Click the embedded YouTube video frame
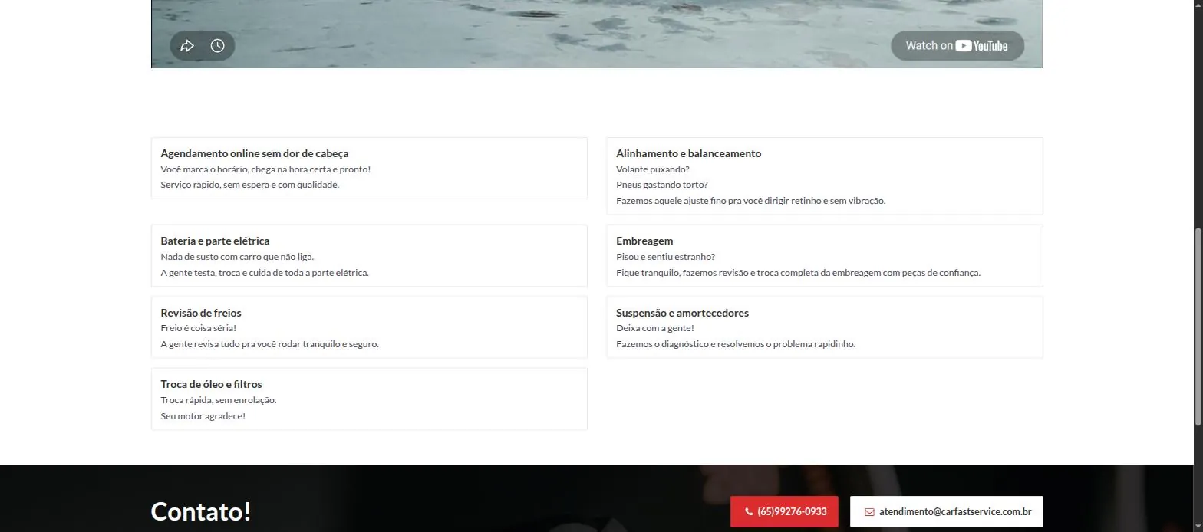Viewport: 1203px width, 532px height. tap(597, 34)
